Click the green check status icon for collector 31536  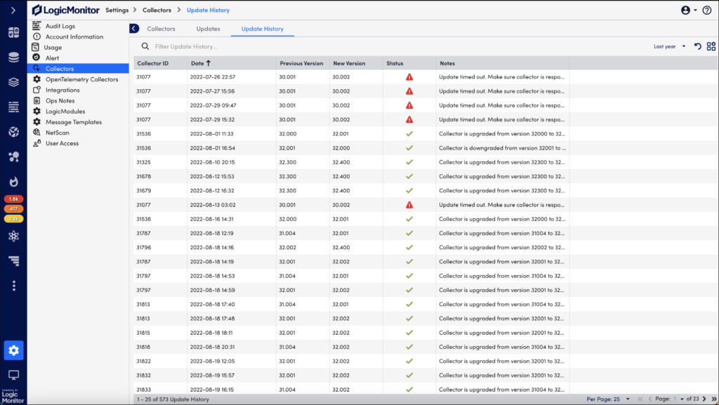pyautogui.click(x=408, y=133)
